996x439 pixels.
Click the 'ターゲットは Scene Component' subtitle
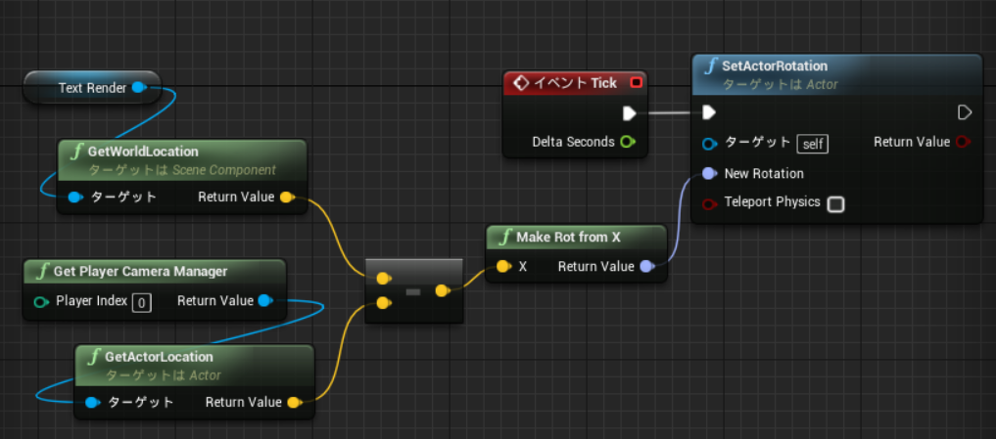tap(181, 170)
